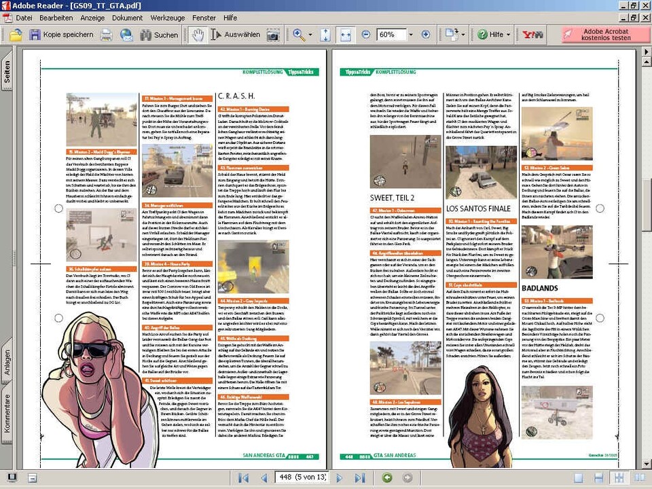Click the page number field 448
The width and height of the screenshot is (652, 489).
[302, 477]
